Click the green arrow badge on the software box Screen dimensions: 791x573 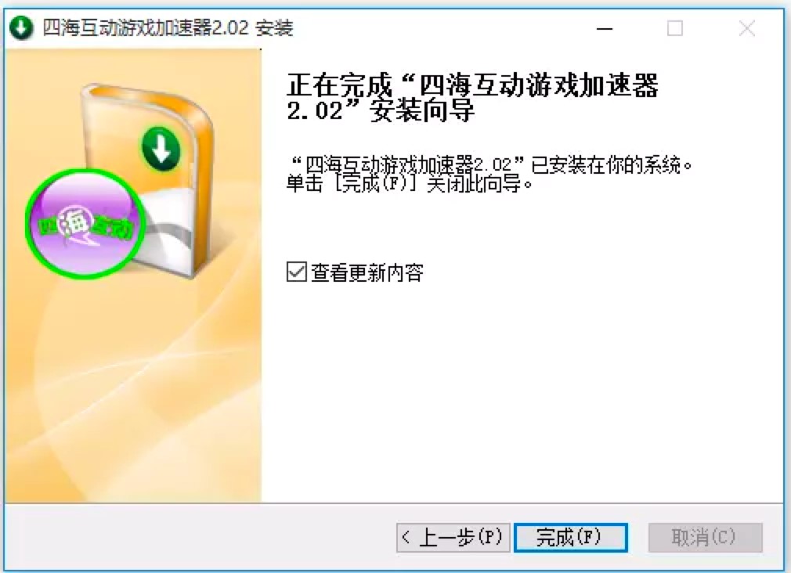tap(161, 149)
